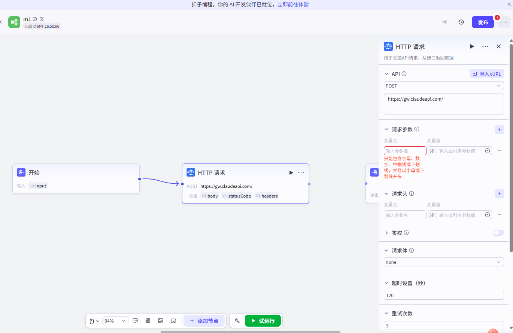The width and height of the screenshot is (513, 333).
Task: Run the HTTP 请求 node from the side panel play icon
Action: (x=472, y=46)
